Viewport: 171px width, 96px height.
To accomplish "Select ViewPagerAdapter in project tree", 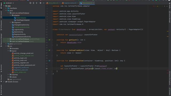I will [23, 20].
